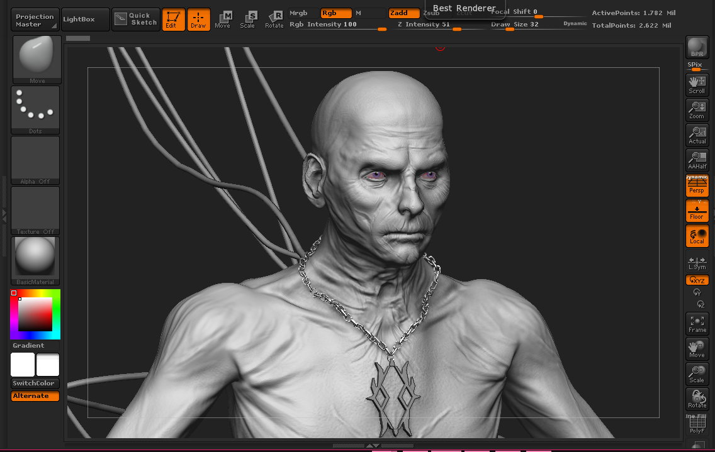715x452 pixels.
Task: Click the right shelf Move icon
Action: point(697,349)
